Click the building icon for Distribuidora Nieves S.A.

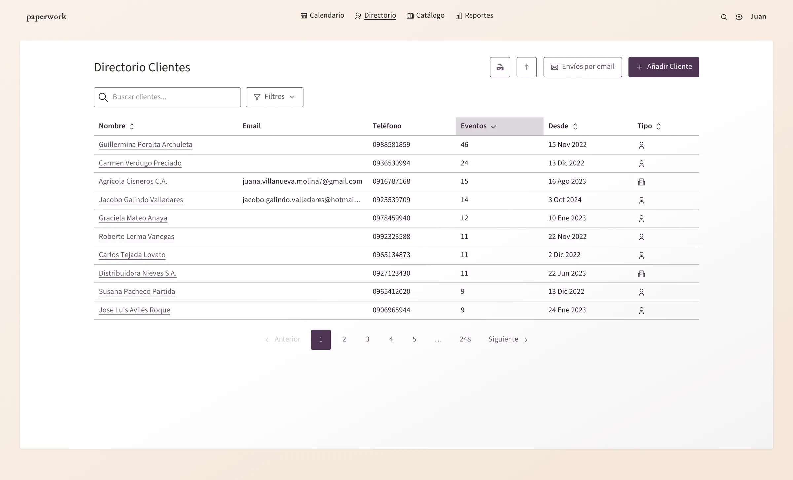click(x=641, y=274)
